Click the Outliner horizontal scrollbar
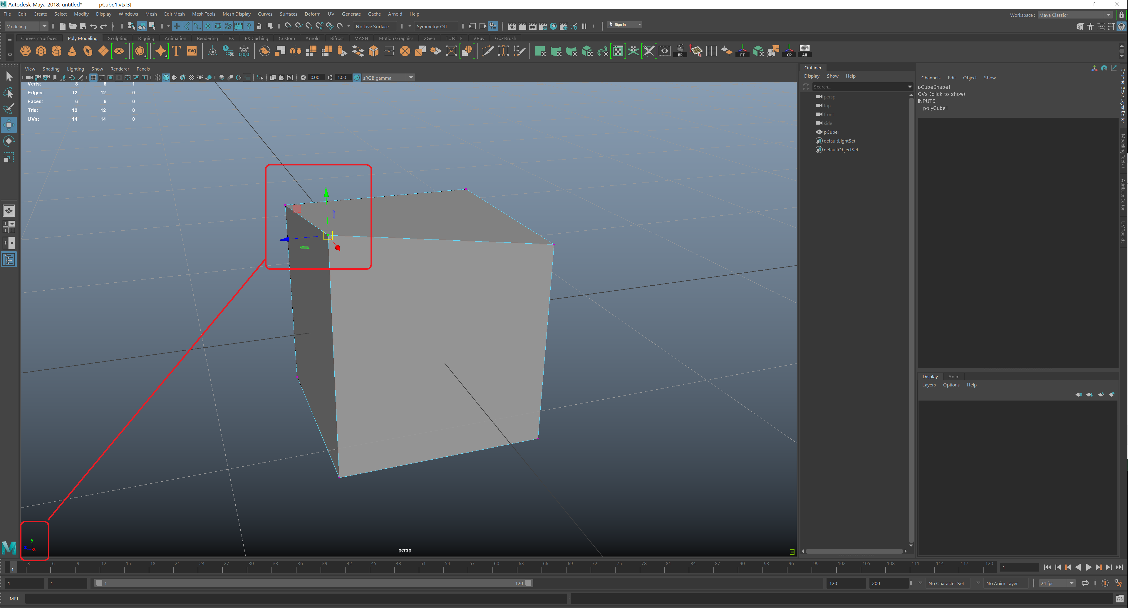 tap(854, 551)
